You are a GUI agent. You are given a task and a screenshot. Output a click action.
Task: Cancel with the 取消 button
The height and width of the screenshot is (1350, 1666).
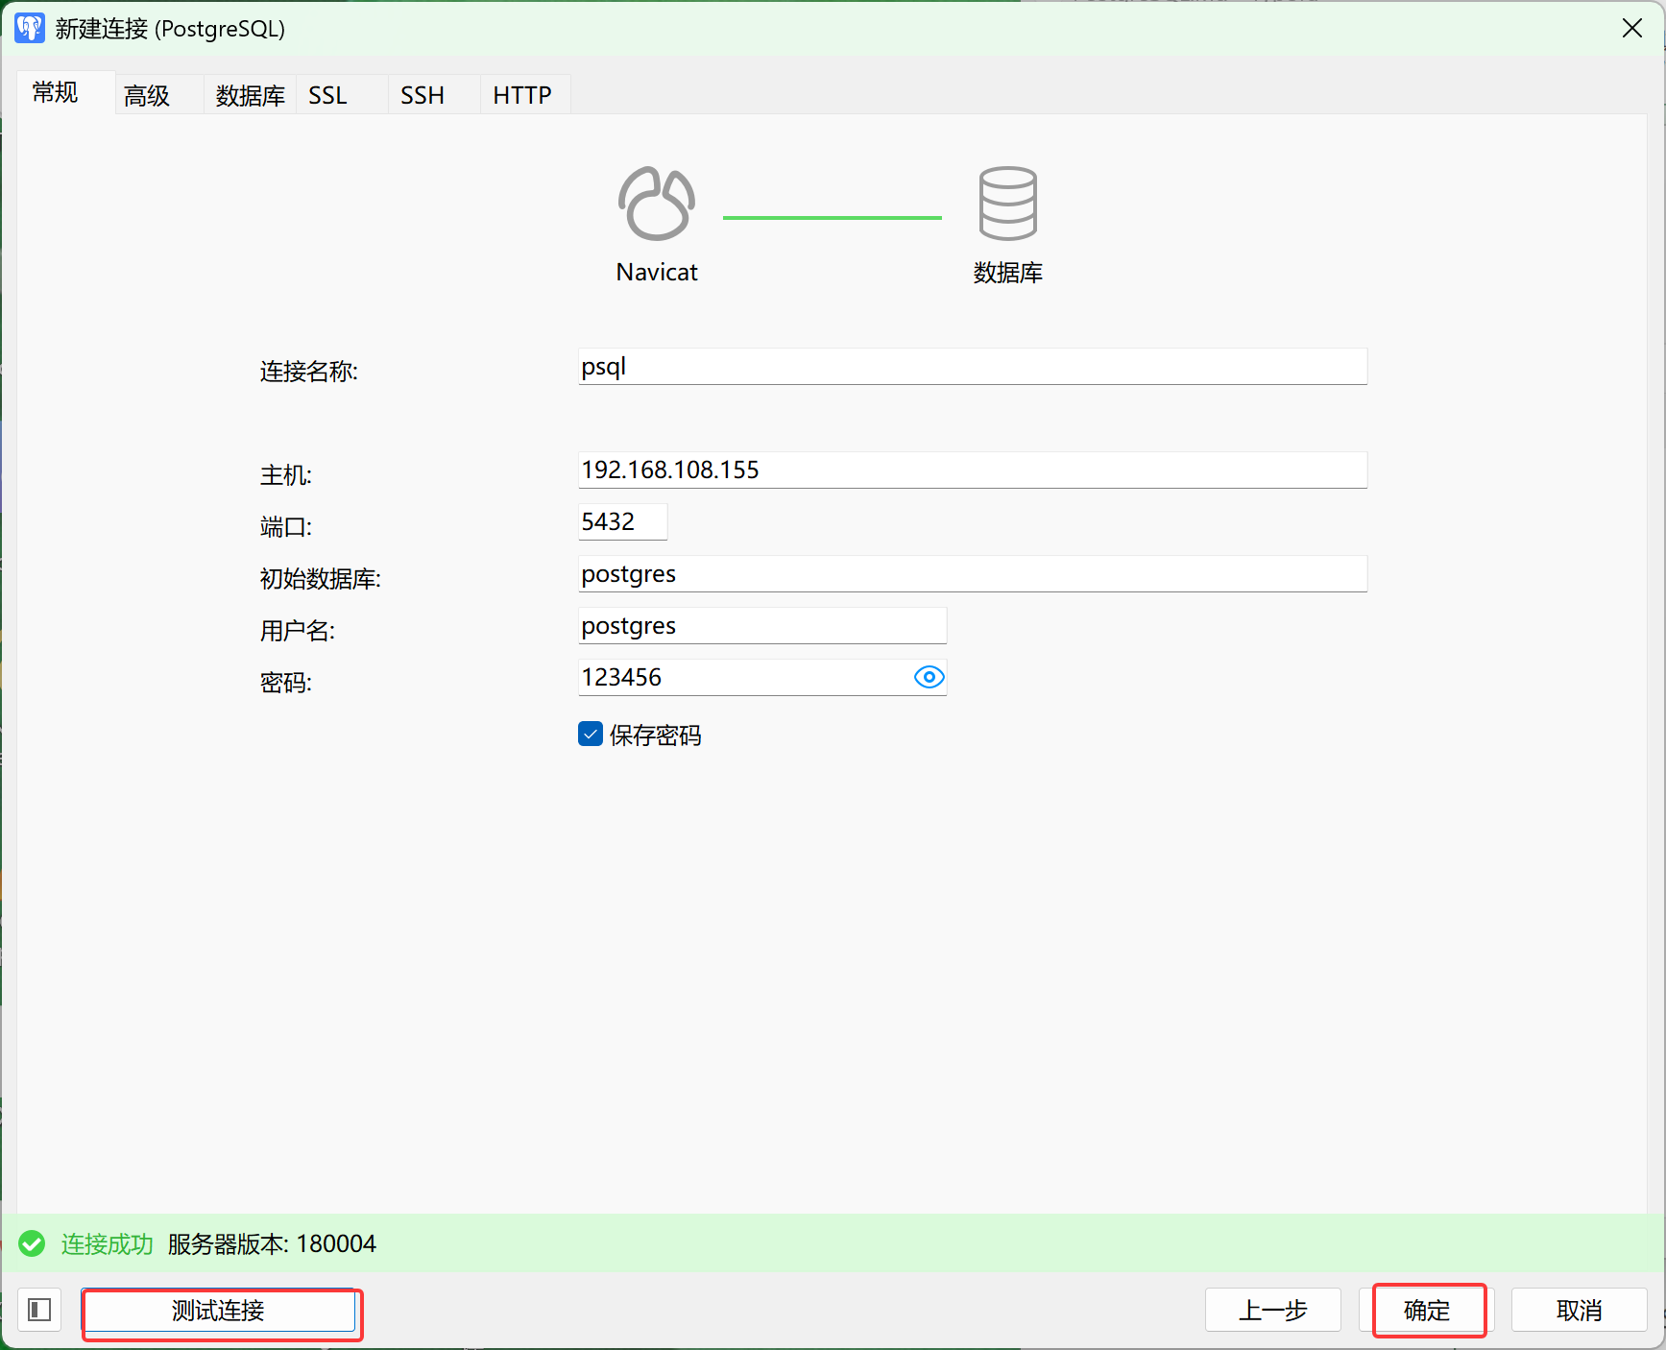[x=1580, y=1311]
